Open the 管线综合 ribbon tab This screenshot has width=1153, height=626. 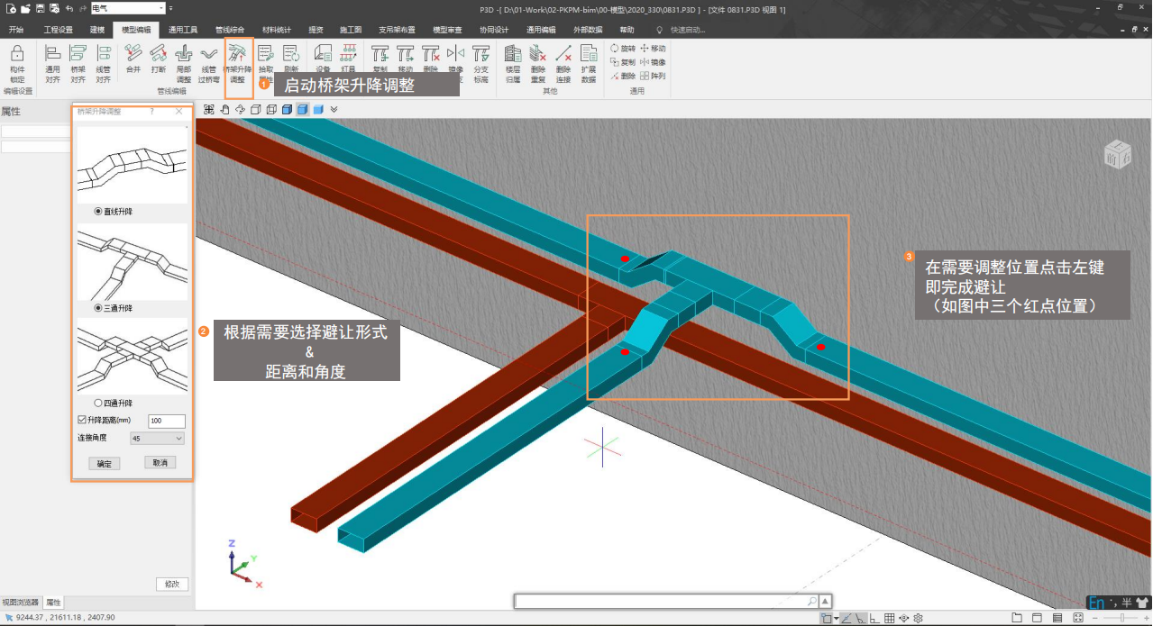pos(230,30)
